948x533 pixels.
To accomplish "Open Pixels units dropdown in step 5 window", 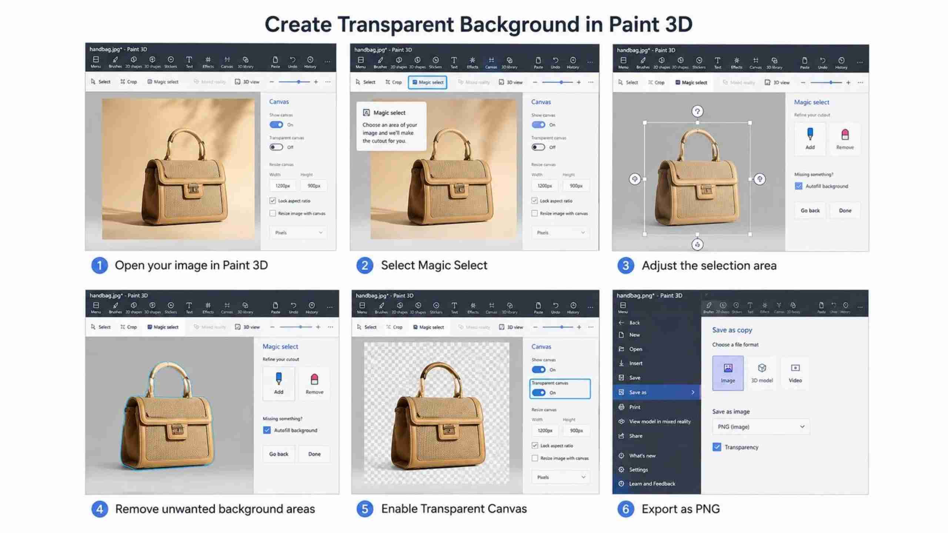I will point(561,477).
